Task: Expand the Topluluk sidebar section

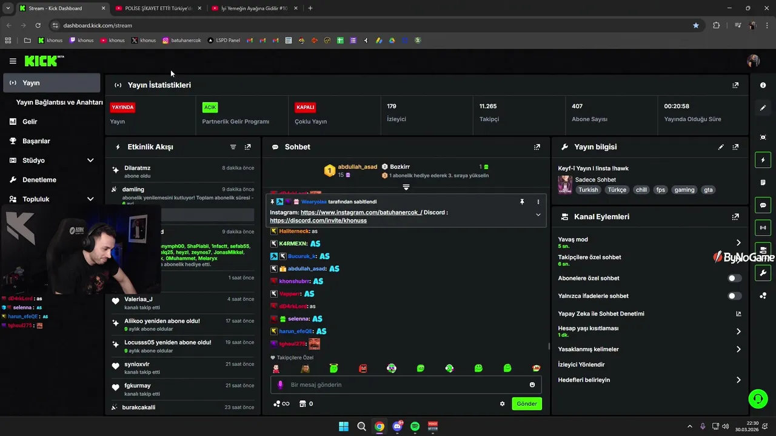Action: tap(90, 199)
